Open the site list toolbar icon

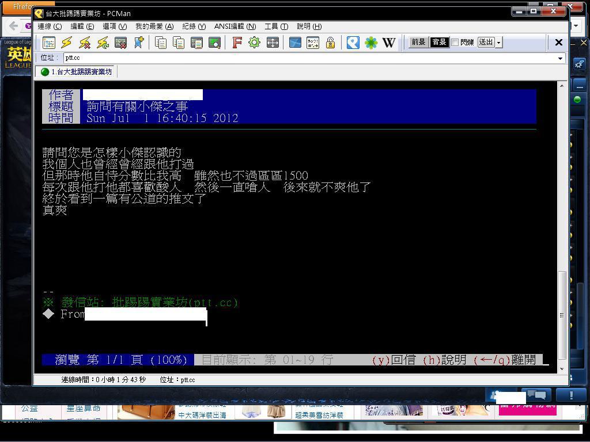pos(49,43)
